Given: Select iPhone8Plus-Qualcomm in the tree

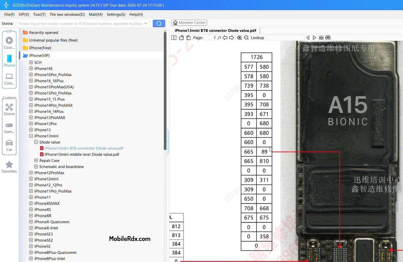Looking at the screenshot, I should 55,253.
